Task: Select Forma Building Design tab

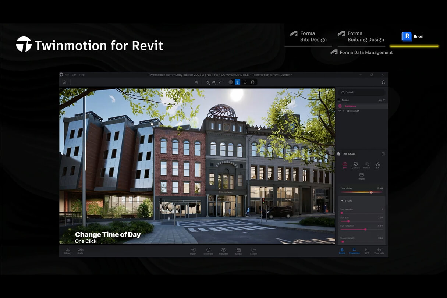Action: pos(361,37)
